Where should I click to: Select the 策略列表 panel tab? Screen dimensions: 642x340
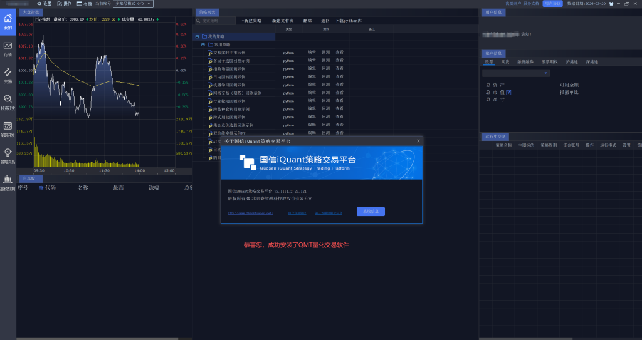[x=207, y=13]
